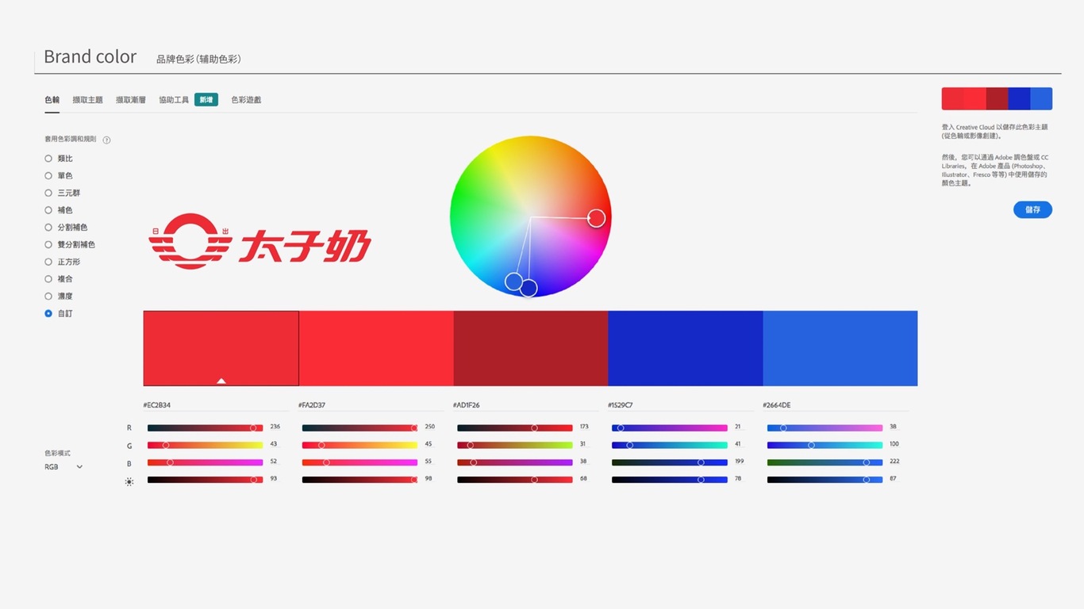Click the red handle on the color wheel
The image size is (1084, 609).
(597, 217)
